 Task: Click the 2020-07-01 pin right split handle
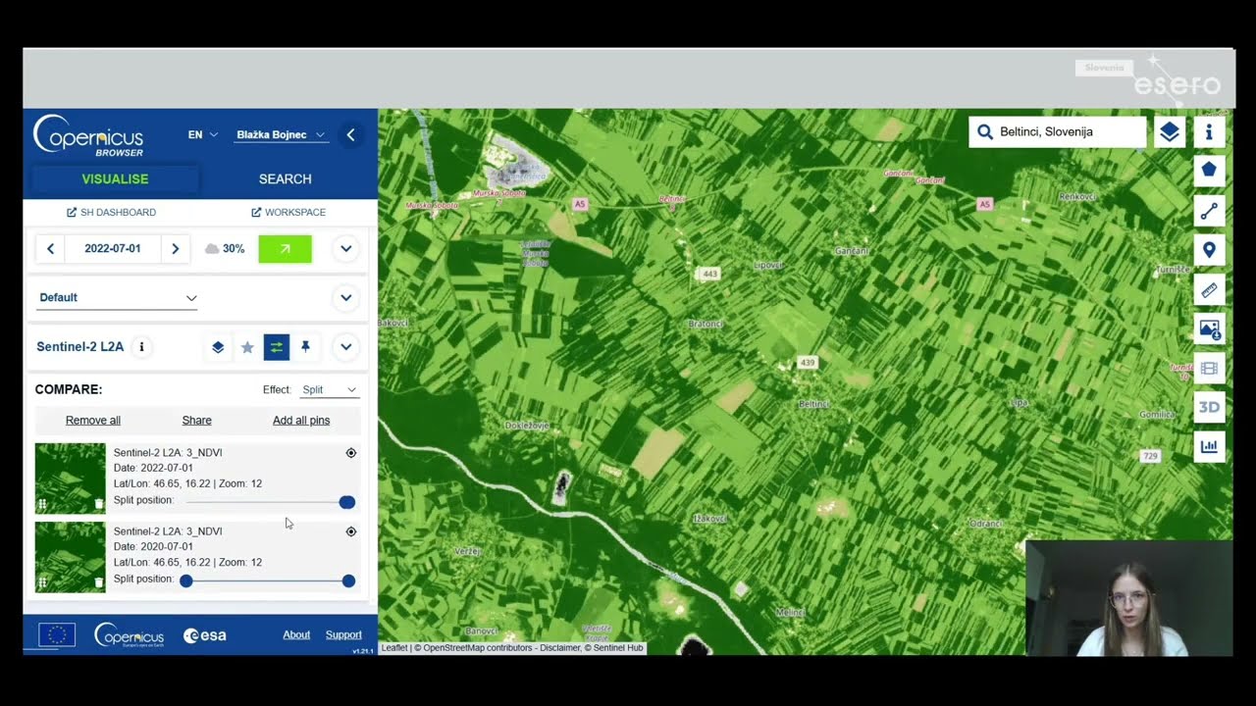tap(348, 580)
